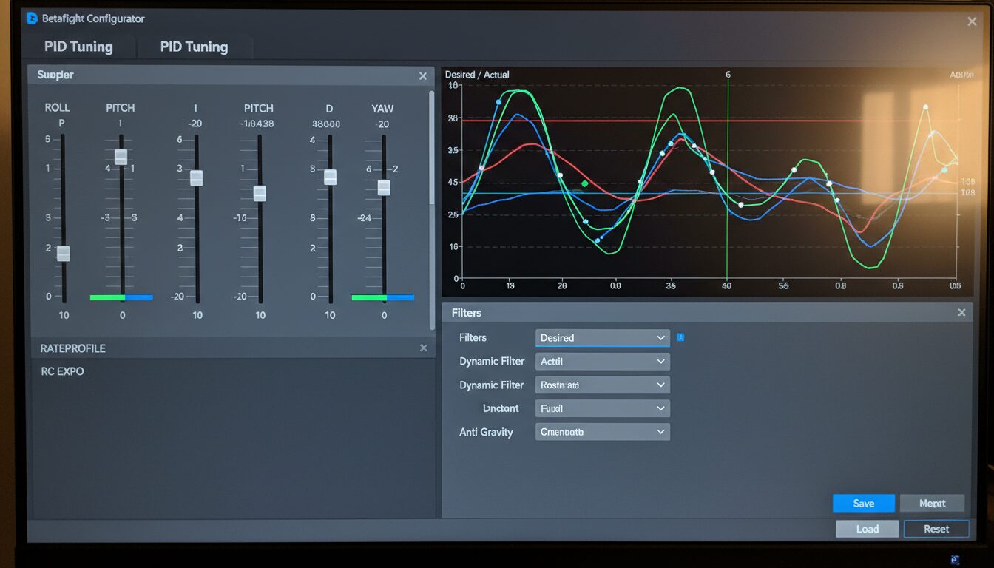This screenshot has width=994, height=568.
Task: Click the blue Save button
Action: click(863, 504)
